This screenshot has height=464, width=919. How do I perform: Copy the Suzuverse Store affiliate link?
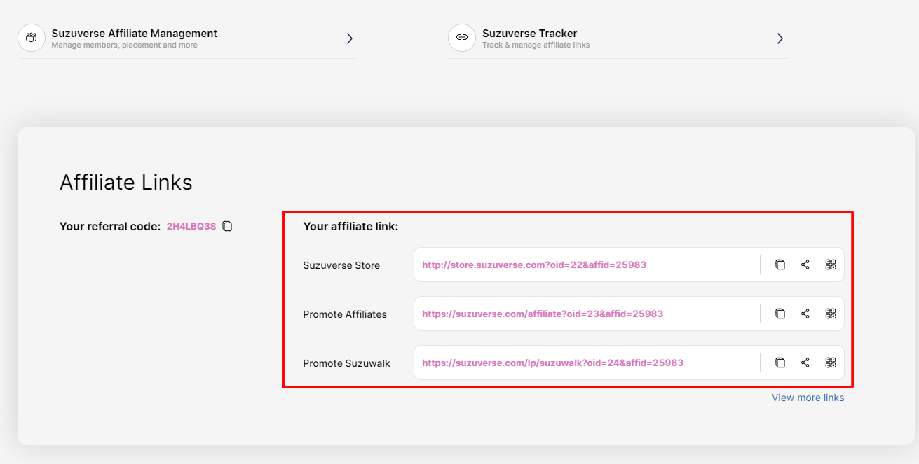point(780,265)
